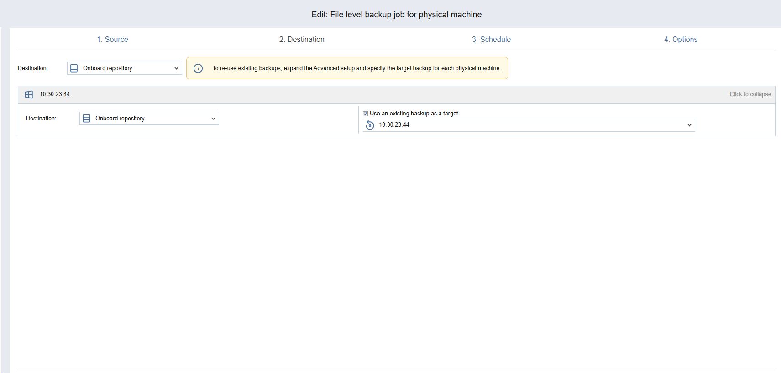Click the repository icon in the top Destination dropdown

74,68
